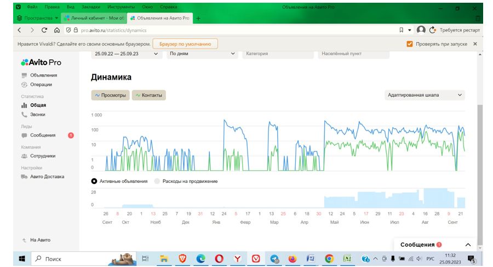Open Telegram from the taskbar
Image resolution: width=493 pixels, height=267 pixels.
274,259
